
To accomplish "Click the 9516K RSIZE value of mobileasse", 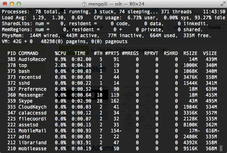I will click(190, 148).
